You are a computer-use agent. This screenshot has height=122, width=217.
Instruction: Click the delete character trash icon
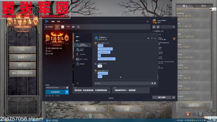[x=188, y=114]
